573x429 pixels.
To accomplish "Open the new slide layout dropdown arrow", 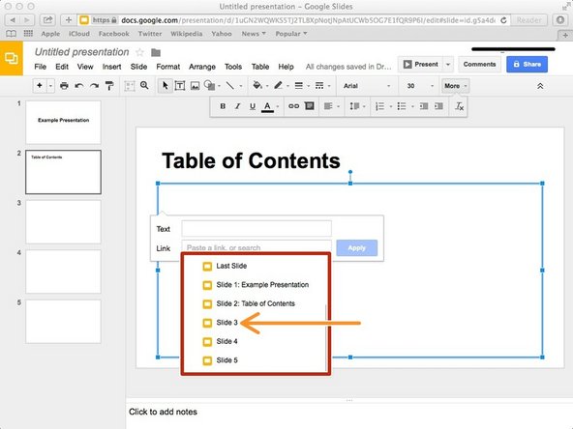I will pyautogui.click(x=50, y=86).
